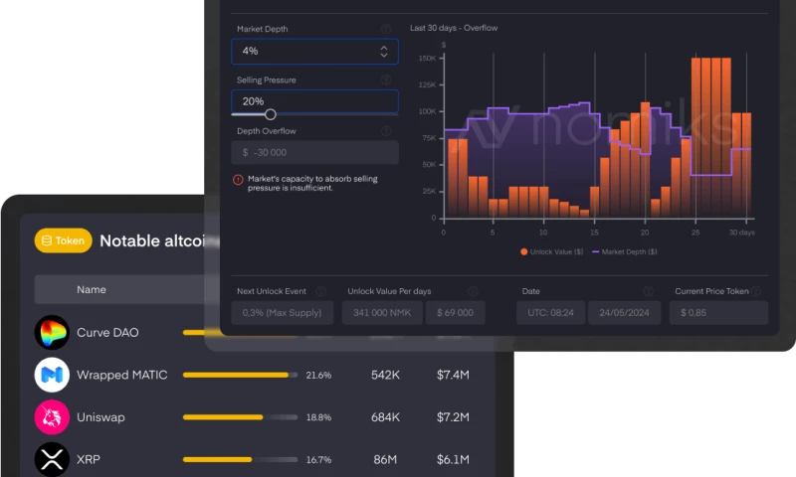Viewport: 796px width, 477px height.
Task: Select the Uniswap unicorn icon
Action: pyautogui.click(x=52, y=417)
